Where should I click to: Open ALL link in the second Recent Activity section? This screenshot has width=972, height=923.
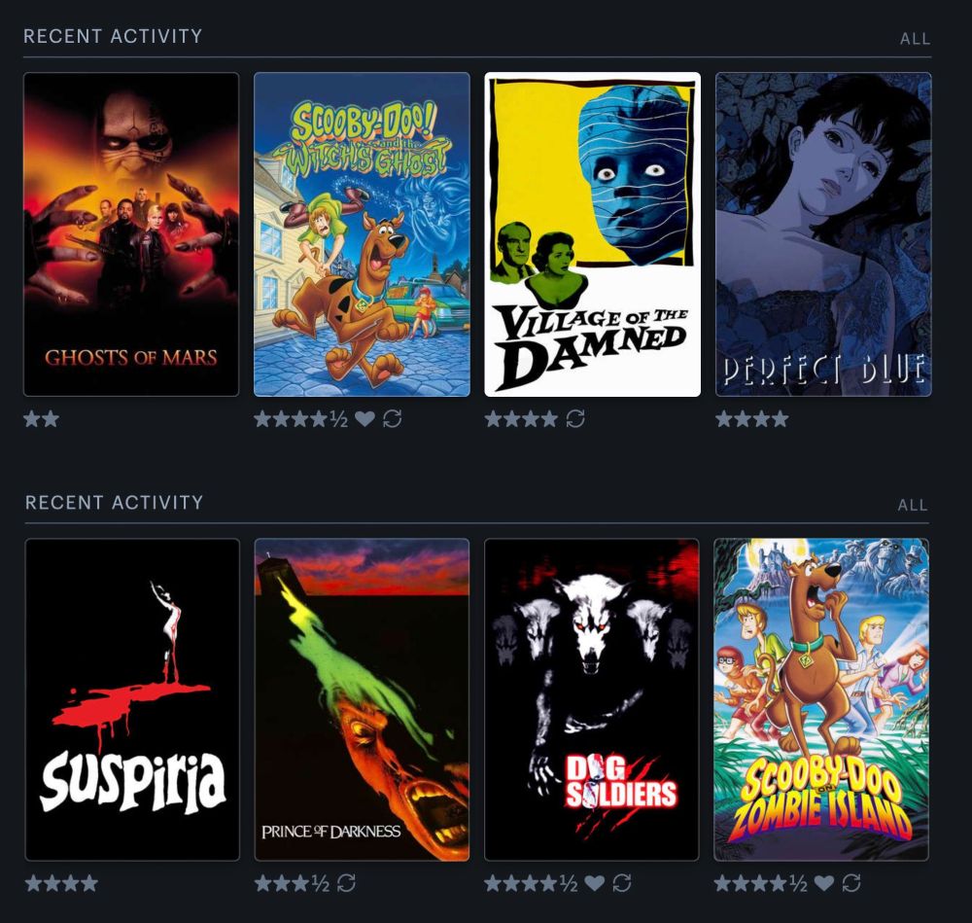coord(913,506)
